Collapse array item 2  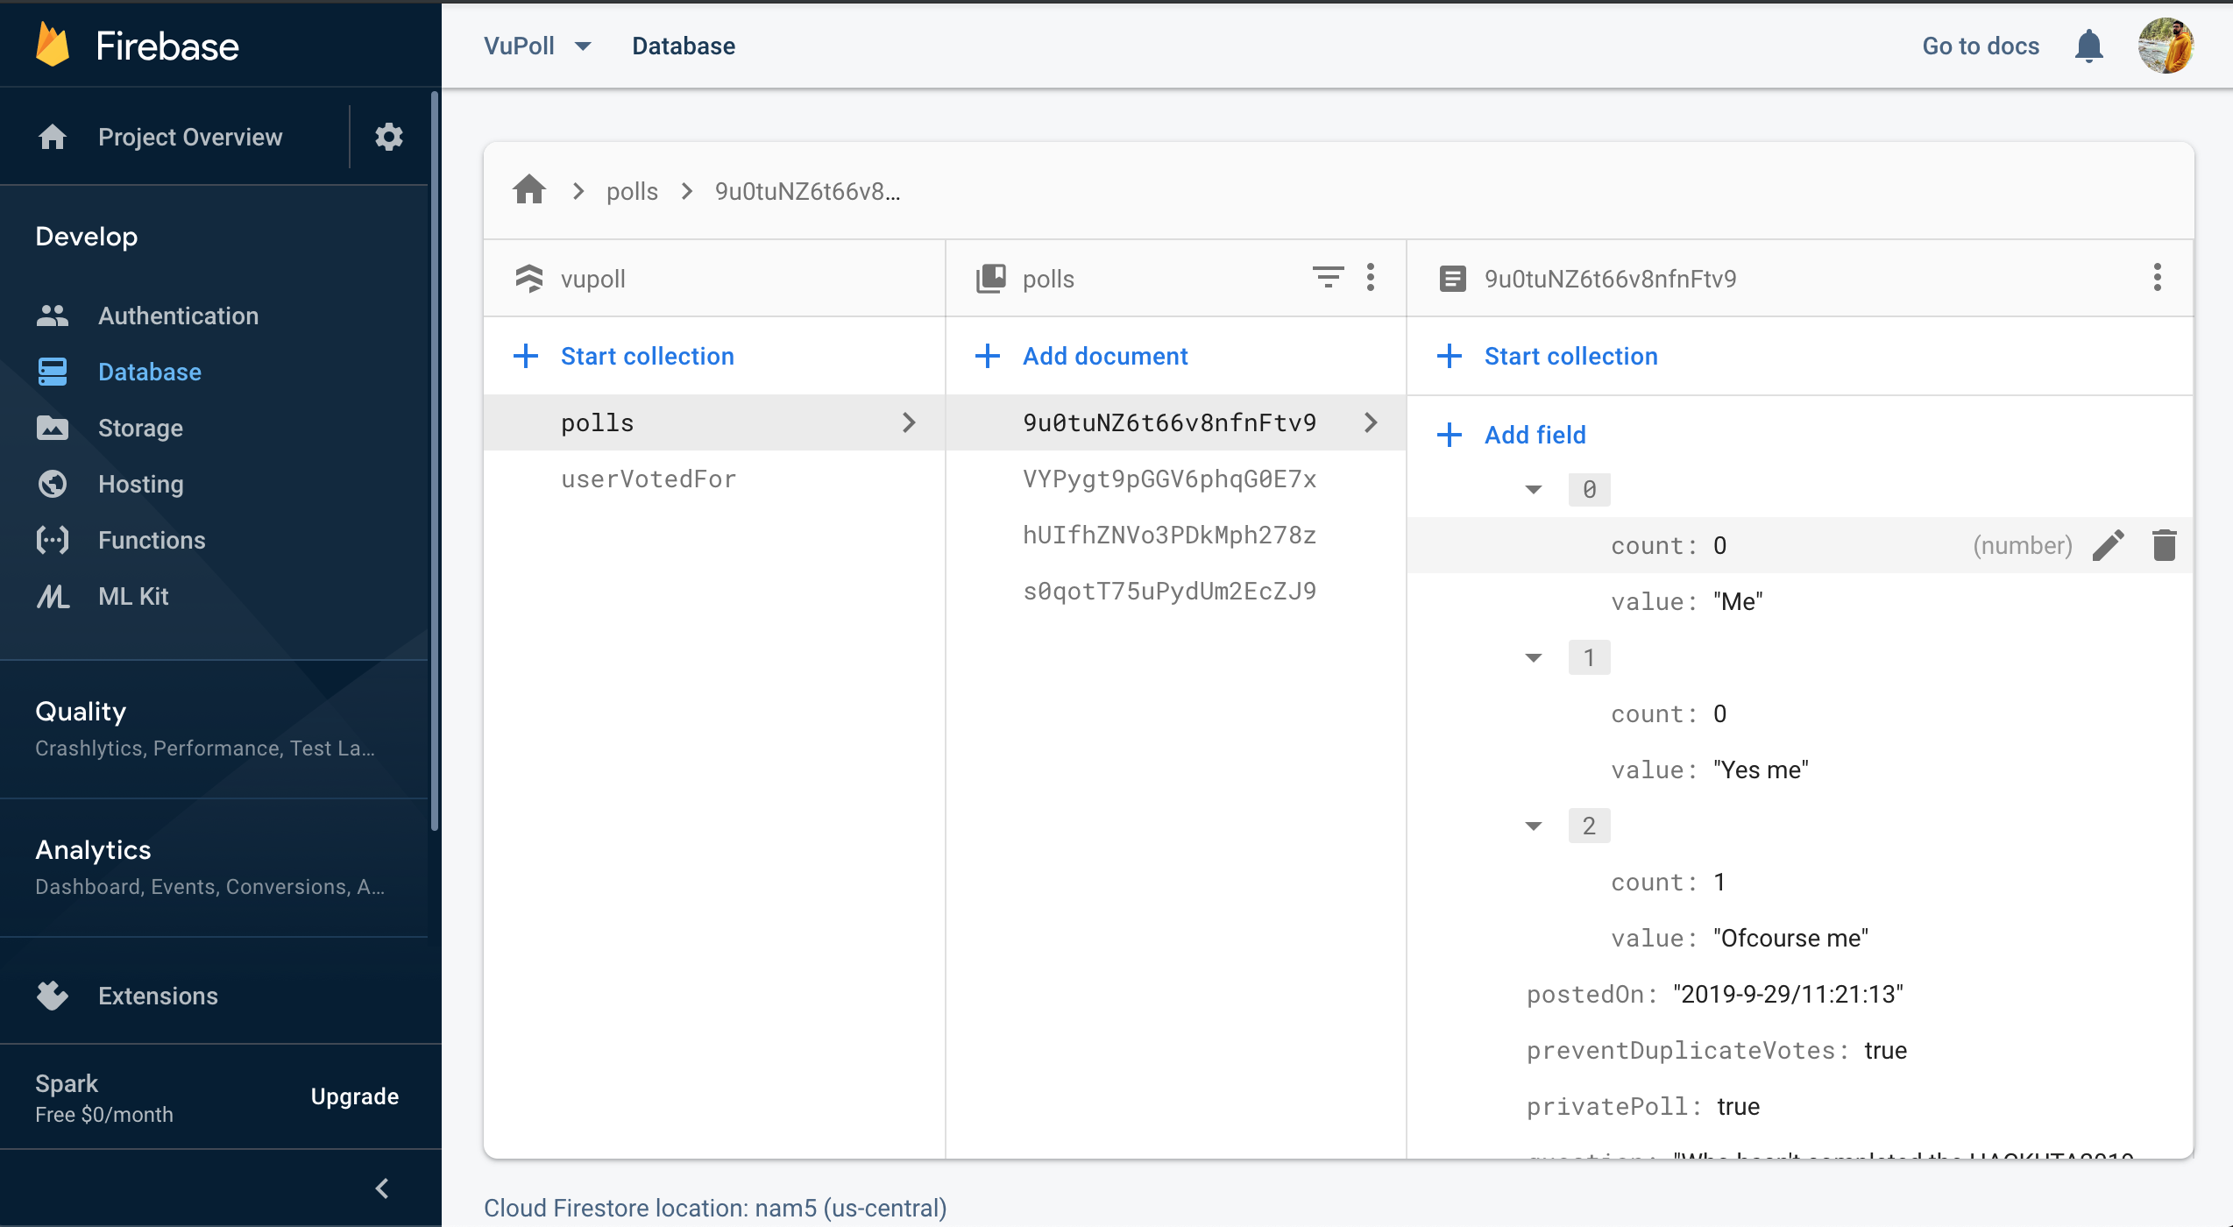[1534, 826]
